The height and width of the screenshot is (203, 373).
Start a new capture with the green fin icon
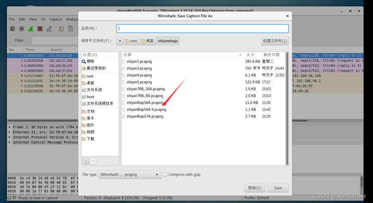point(31,29)
